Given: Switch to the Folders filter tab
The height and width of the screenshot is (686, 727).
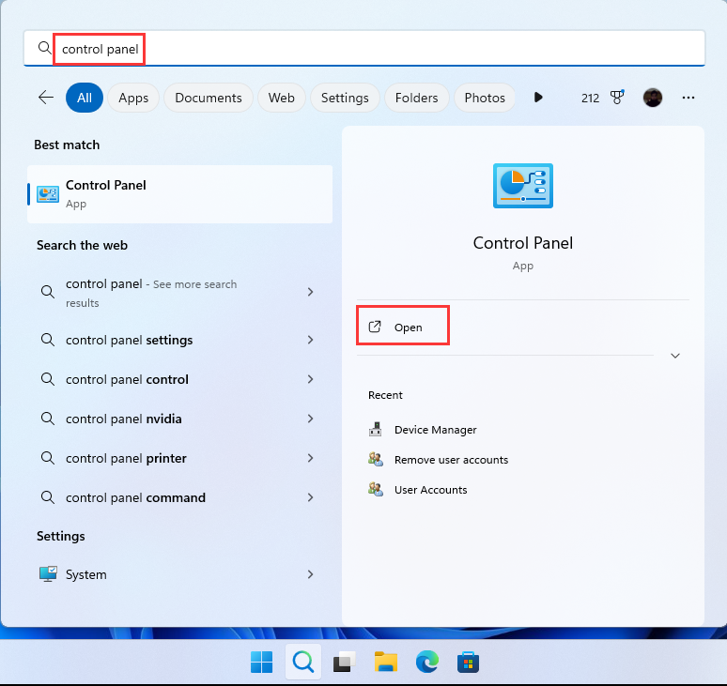Looking at the screenshot, I should tap(417, 98).
